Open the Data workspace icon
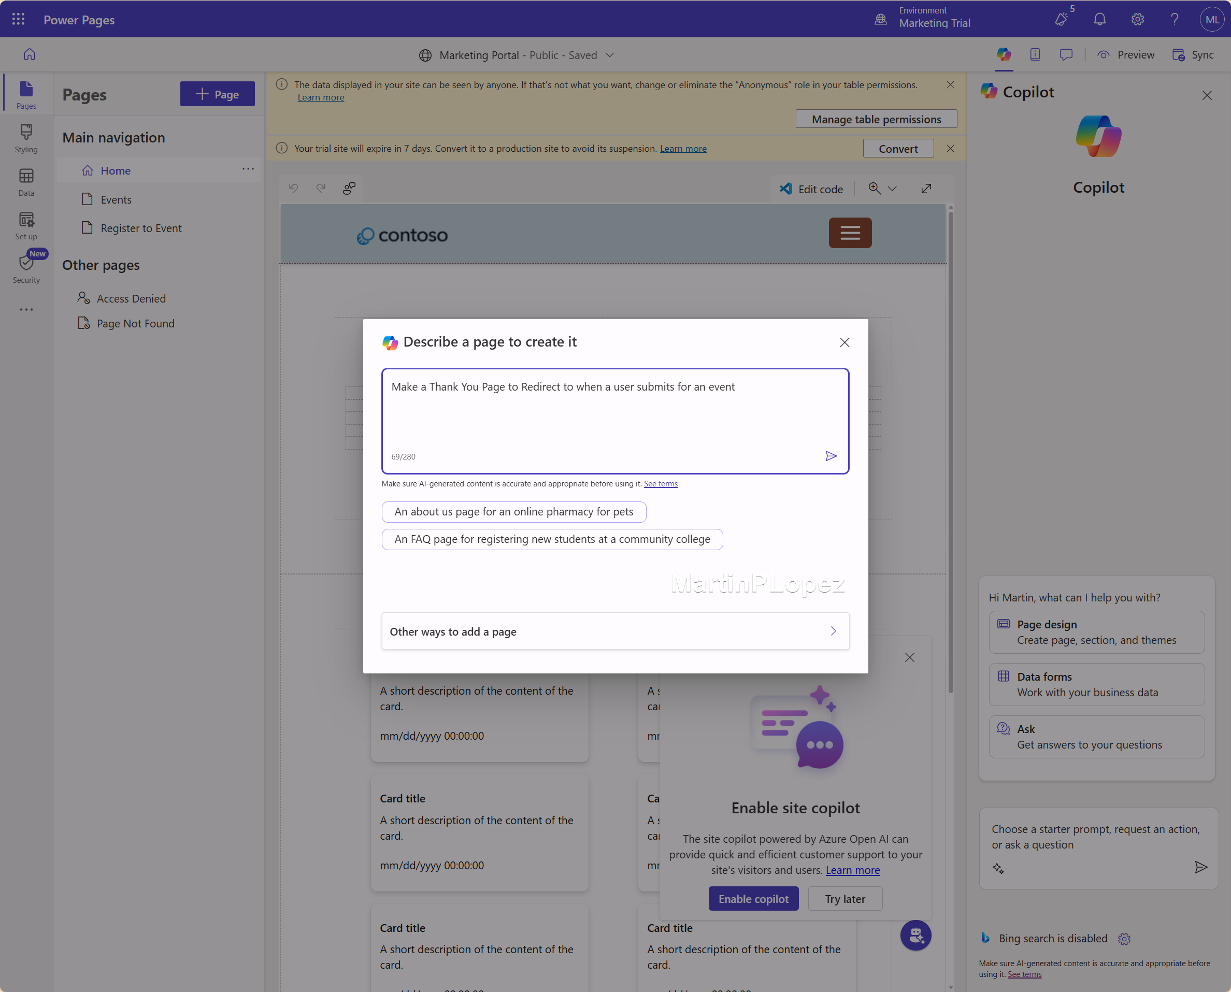Screen dimensions: 1231x992 pos(26,182)
